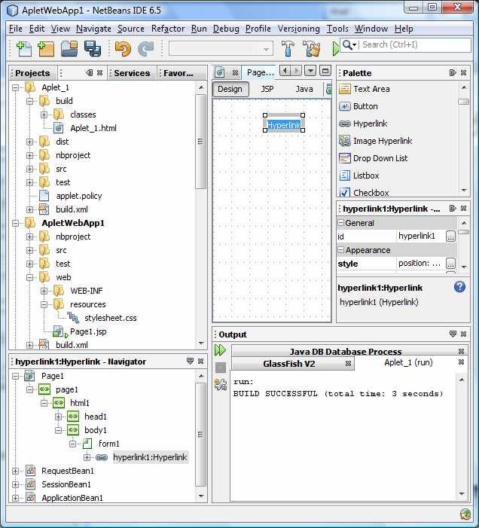Collapse the Aplet_1 project node

pos(16,87)
